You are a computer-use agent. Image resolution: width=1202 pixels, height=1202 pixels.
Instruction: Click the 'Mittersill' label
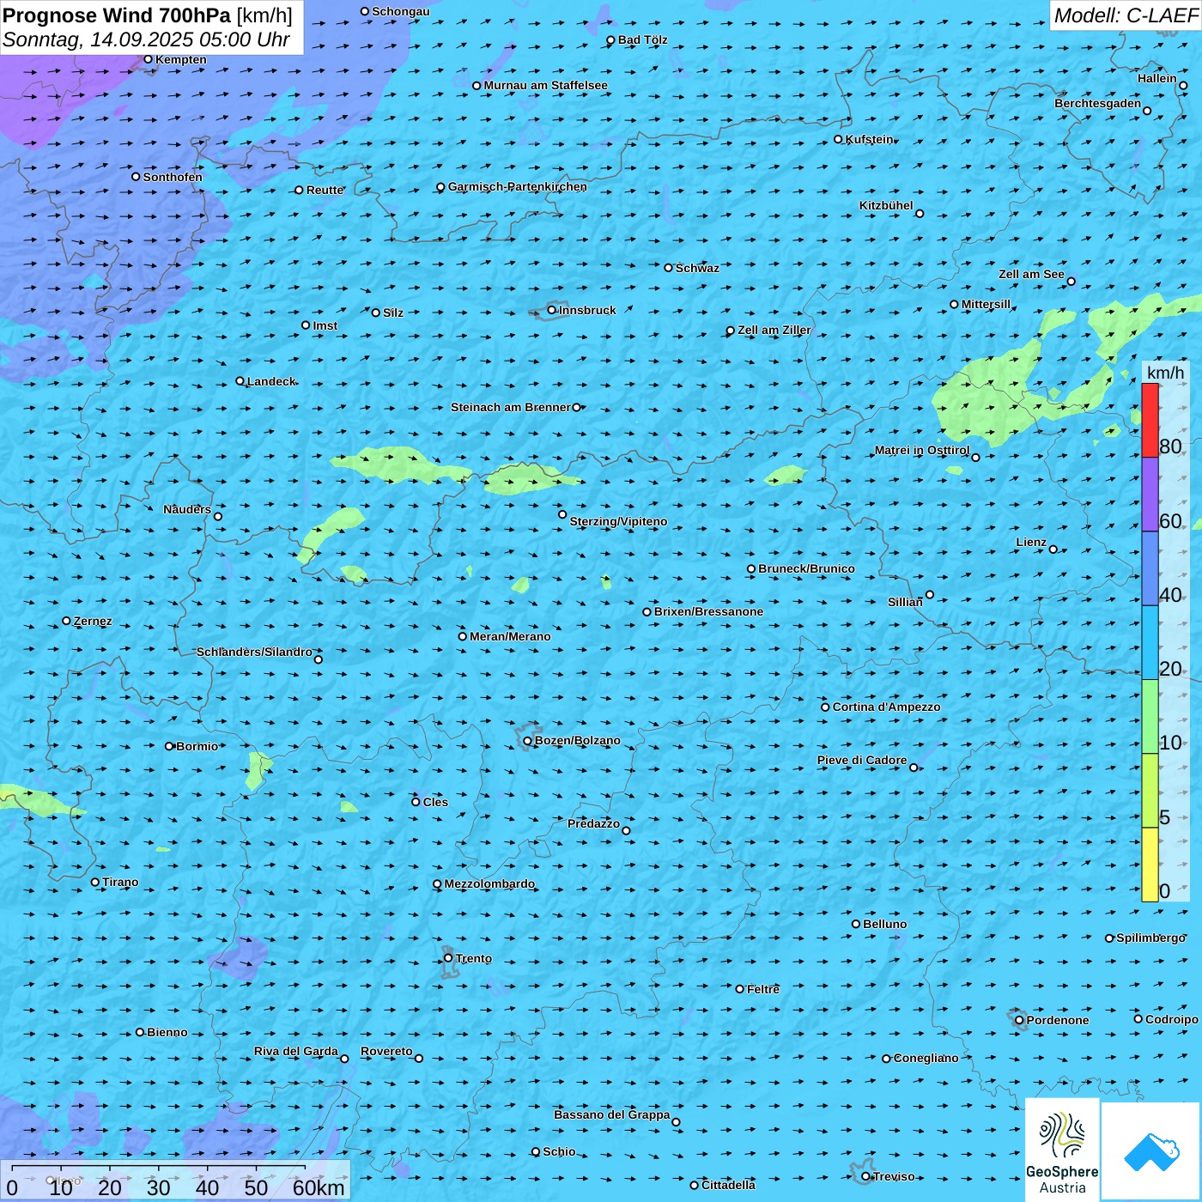coord(986,304)
